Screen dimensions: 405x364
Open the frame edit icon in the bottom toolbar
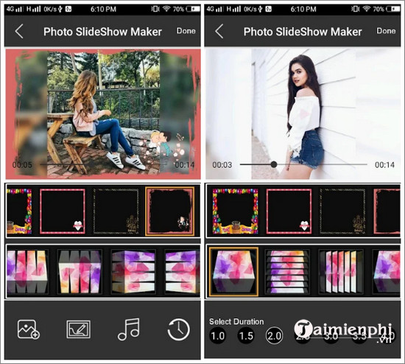coord(79,329)
